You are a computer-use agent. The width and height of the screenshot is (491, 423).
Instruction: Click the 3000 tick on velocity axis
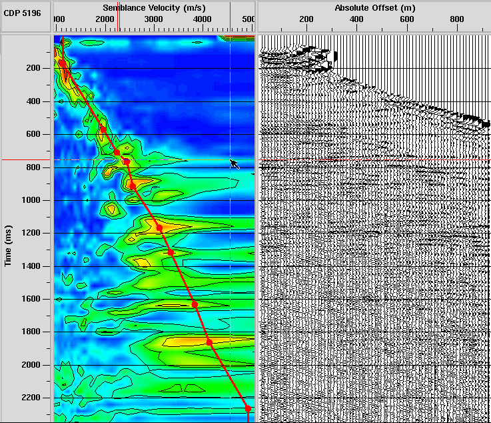click(x=154, y=20)
